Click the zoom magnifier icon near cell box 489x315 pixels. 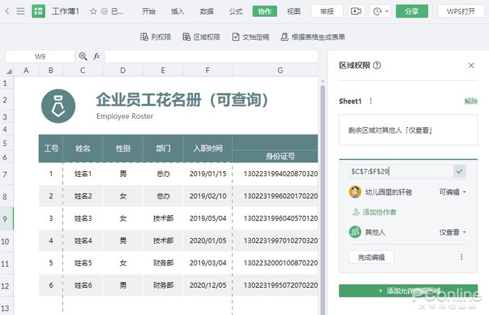83,56
